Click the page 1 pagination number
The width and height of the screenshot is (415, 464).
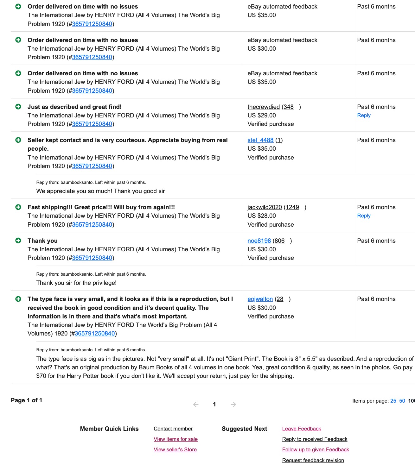pos(214,404)
